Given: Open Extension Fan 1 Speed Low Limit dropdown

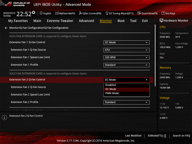Looking at the screenshot, I should 126,57.
